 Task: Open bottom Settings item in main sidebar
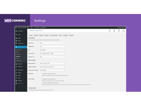point(19,81)
